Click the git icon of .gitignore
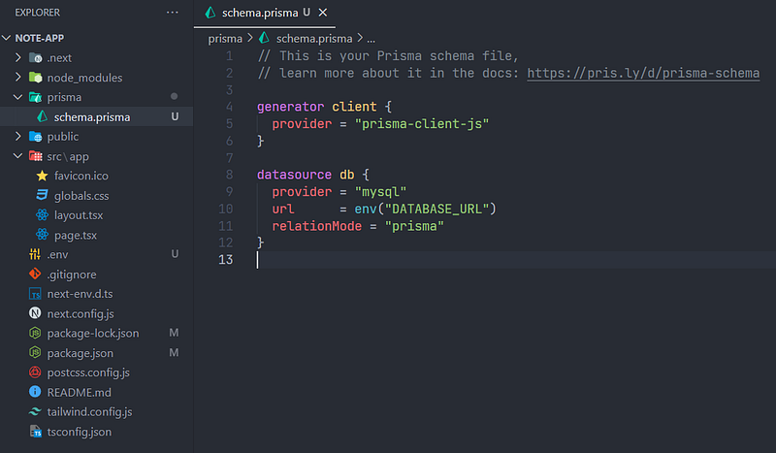This screenshot has height=453, width=776. [x=35, y=274]
